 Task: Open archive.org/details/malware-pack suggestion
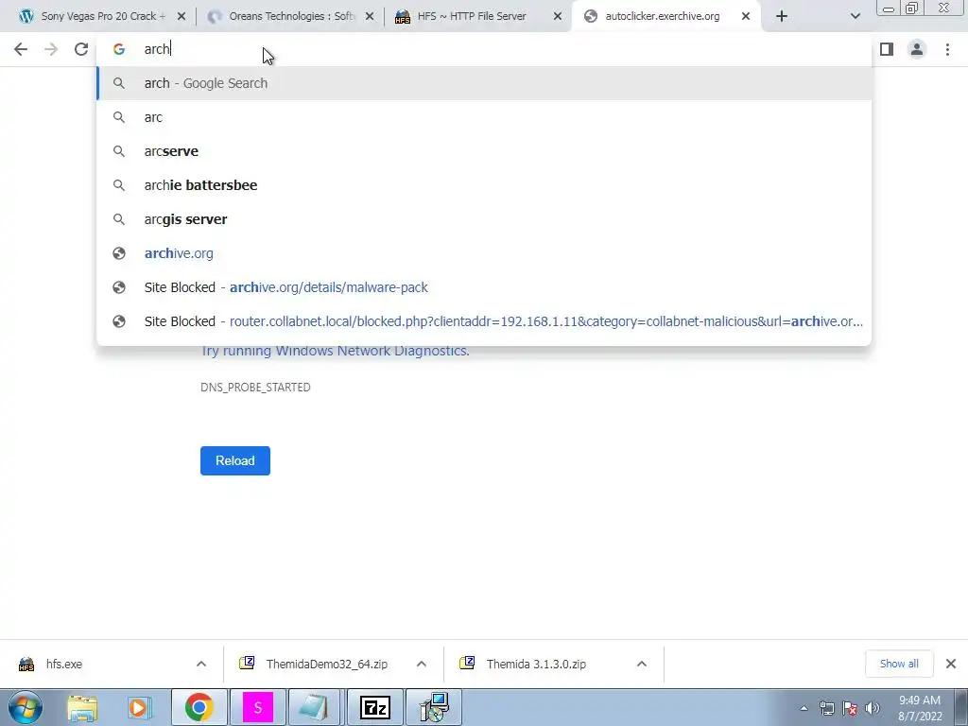484,287
